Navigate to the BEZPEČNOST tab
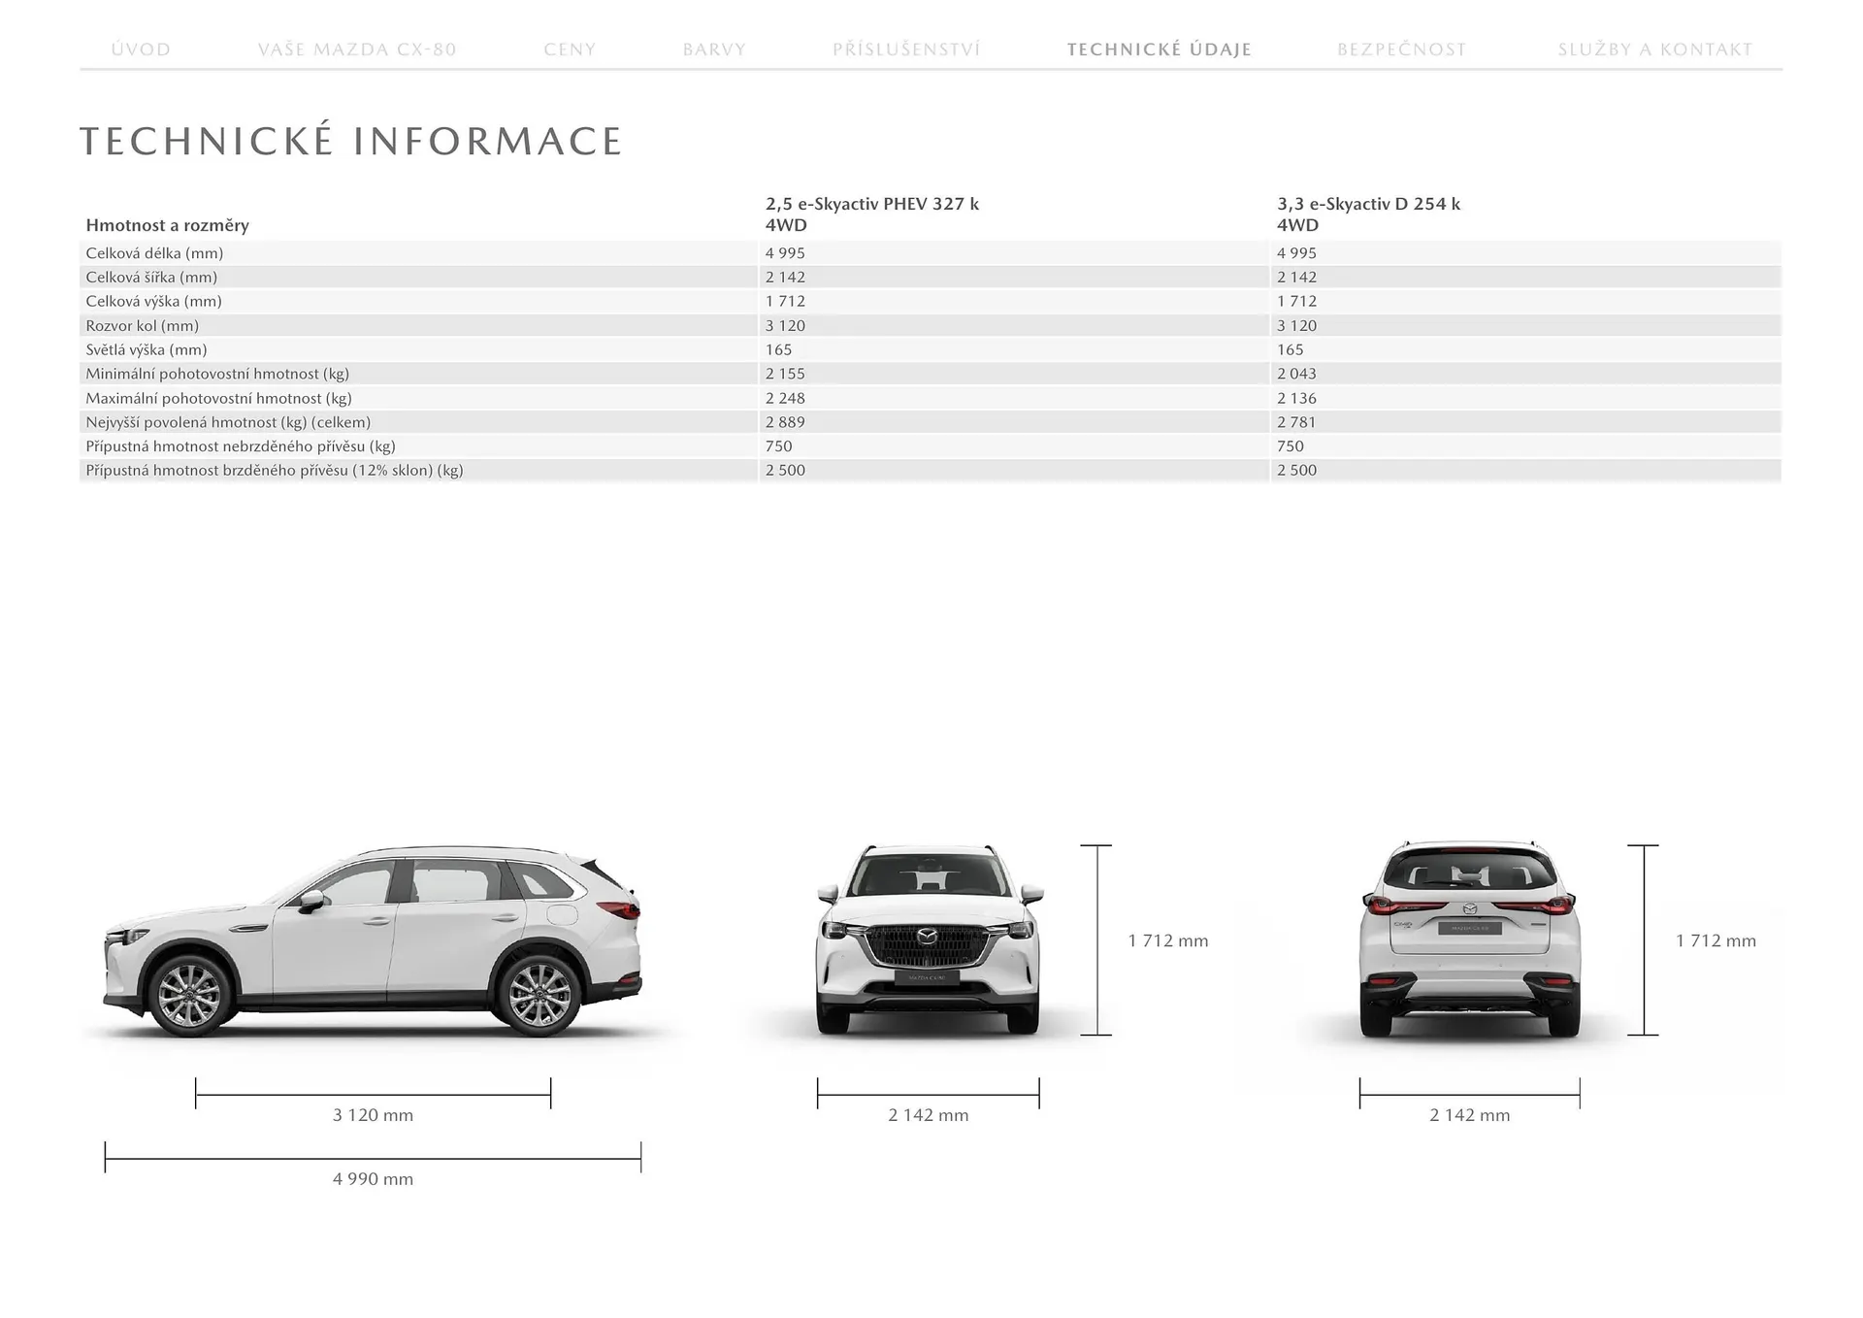This screenshot has height=1318, width=1863. point(1401,49)
